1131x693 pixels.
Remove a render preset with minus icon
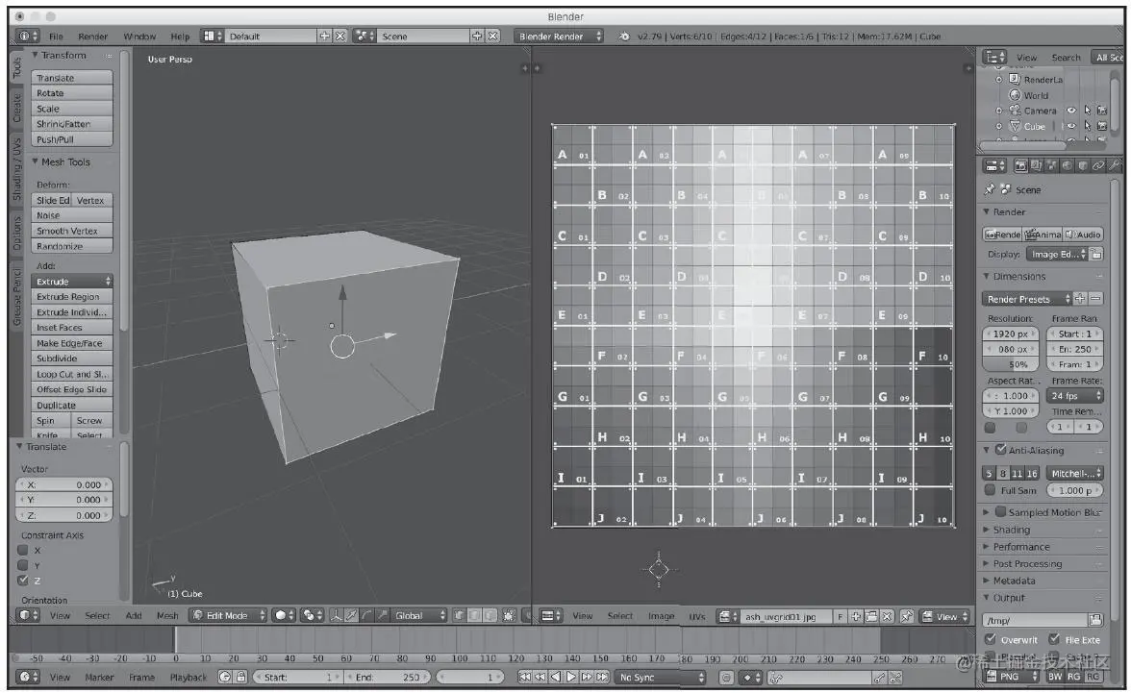(x=1095, y=299)
